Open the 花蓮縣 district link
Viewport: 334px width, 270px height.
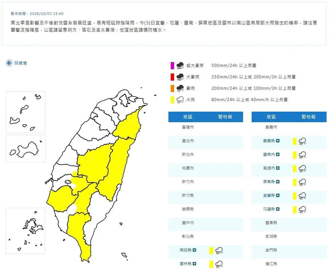(269, 209)
